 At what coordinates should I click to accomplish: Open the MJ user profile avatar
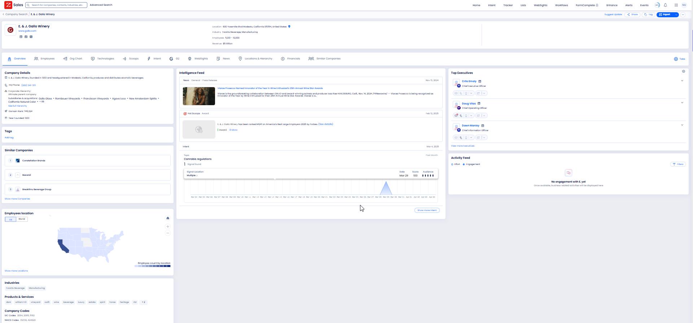click(x=684, y=5)
